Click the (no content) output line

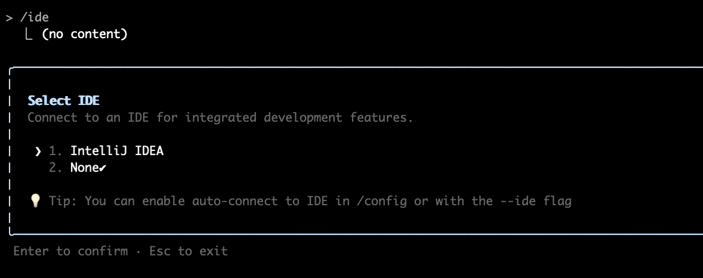(x=85, y=34)
